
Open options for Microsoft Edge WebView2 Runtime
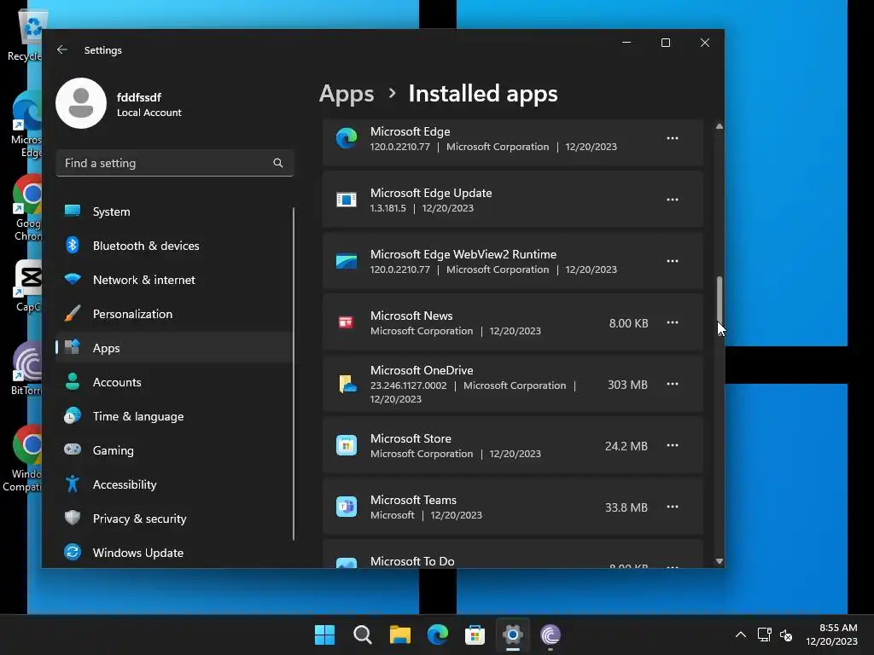point(673,261)
